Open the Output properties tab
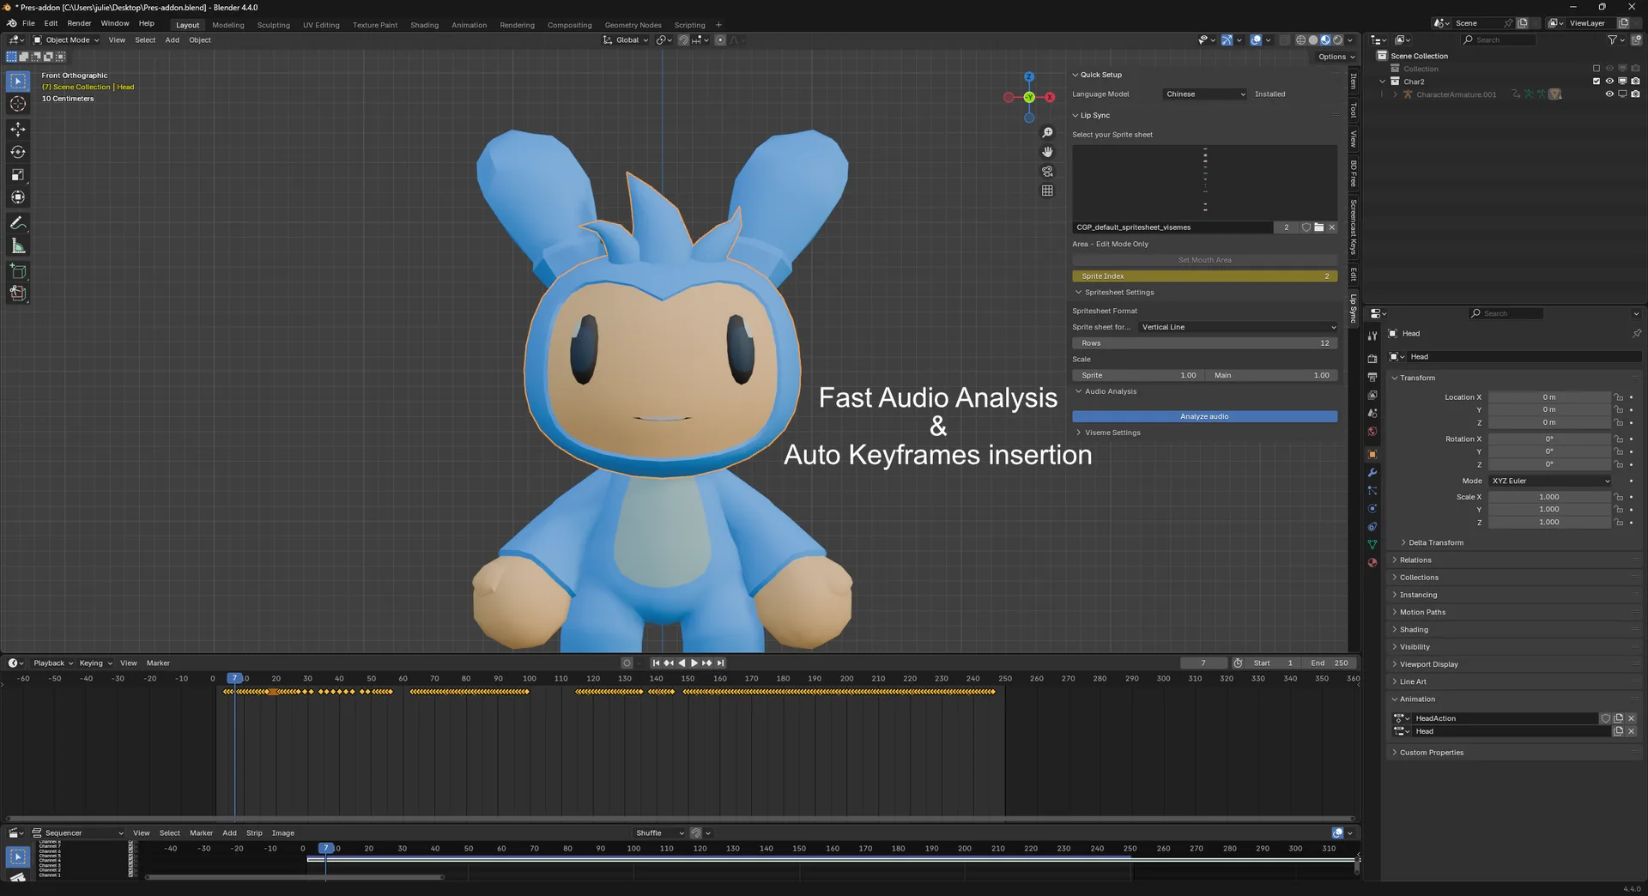Image resolution: width=1648 pixels, height=896 pixels. pos(1372,377)
